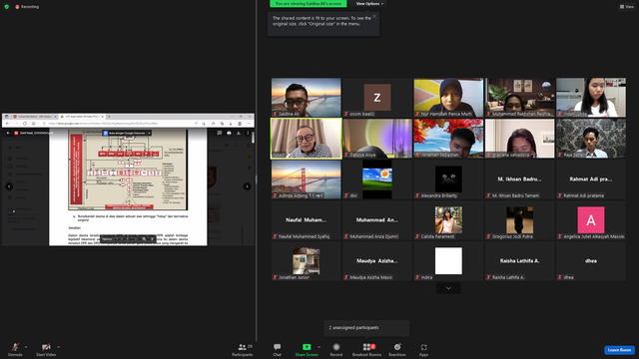Click refresh icon in shared browser
The height and width of the screenshot is (359, 639).
tap(25, 124)
